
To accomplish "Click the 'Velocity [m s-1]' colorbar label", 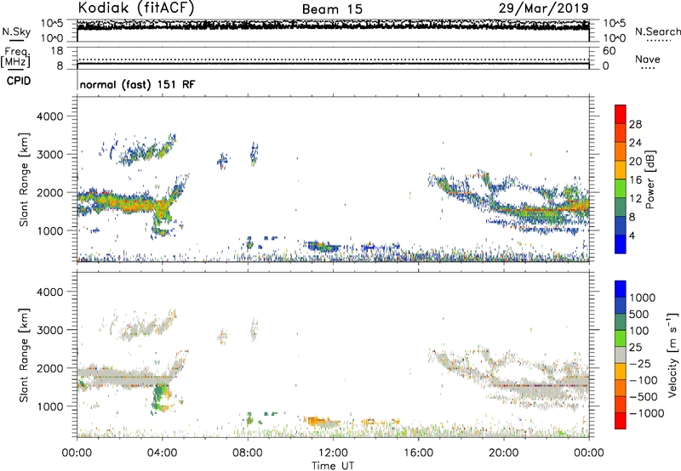I will (672, 355).
